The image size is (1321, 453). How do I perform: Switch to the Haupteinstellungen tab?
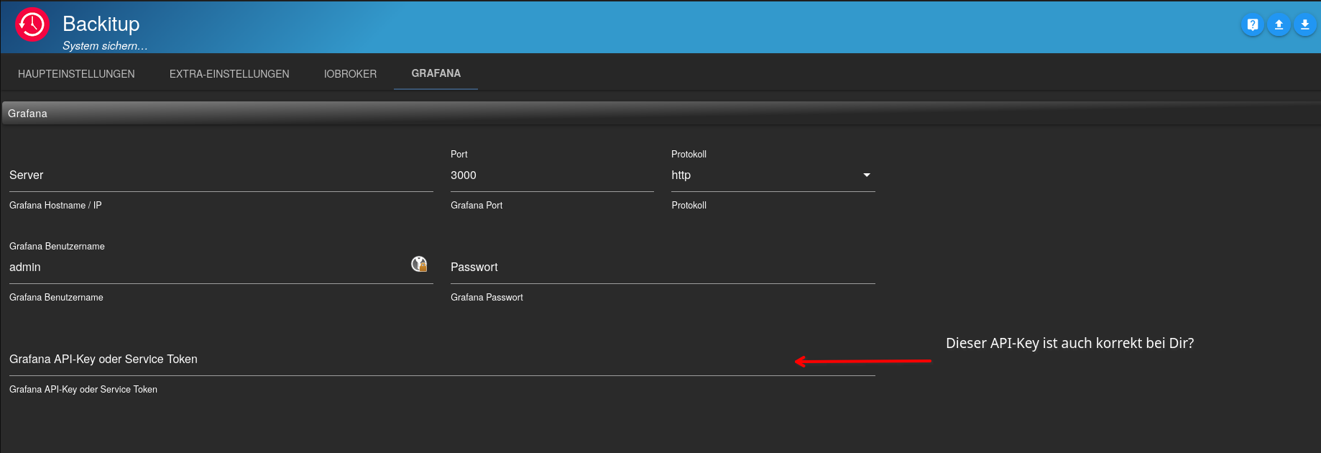[x=76, y=74]
